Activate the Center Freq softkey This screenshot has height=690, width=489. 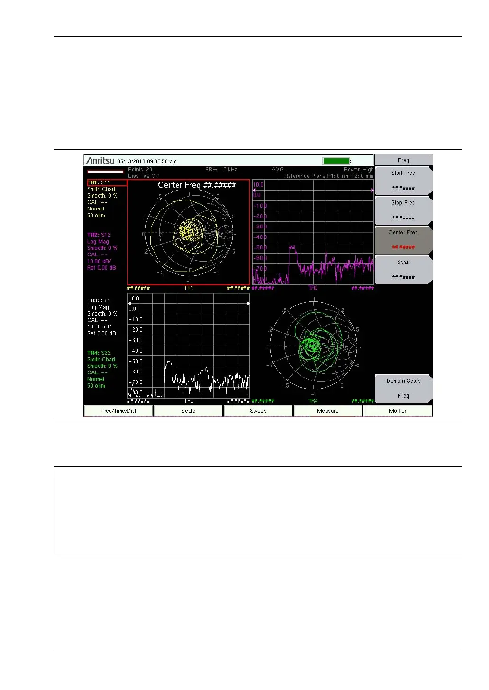point(403,240)
